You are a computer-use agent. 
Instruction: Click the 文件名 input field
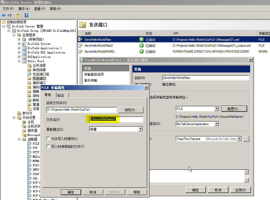[116, 119]
